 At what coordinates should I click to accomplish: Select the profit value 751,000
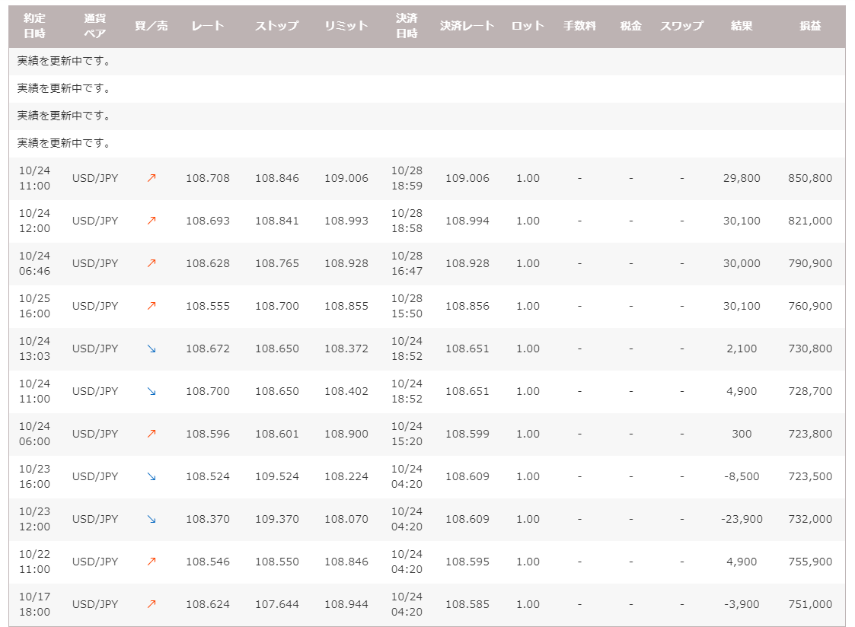coord(810,604)
